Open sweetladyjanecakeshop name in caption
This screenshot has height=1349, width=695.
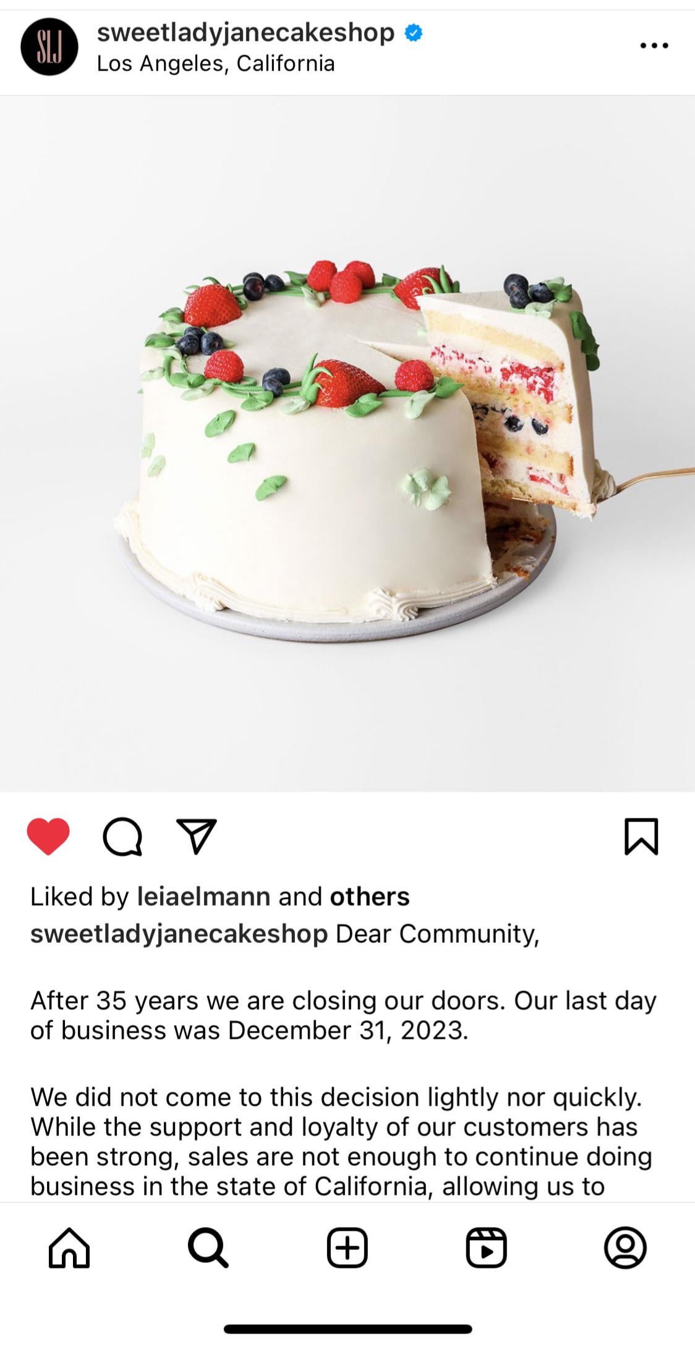(179, 934)
